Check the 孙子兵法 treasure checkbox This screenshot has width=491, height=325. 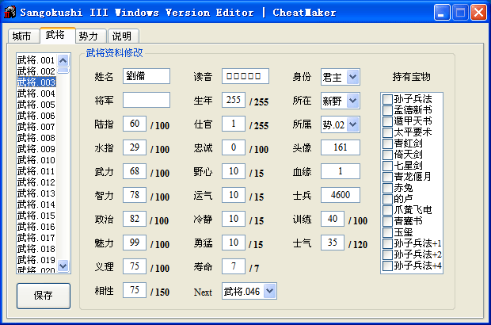pos(387,99)
